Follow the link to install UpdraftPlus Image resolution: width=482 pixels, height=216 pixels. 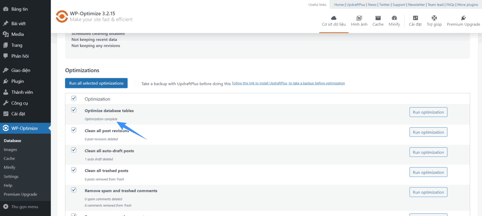(288, 84)
